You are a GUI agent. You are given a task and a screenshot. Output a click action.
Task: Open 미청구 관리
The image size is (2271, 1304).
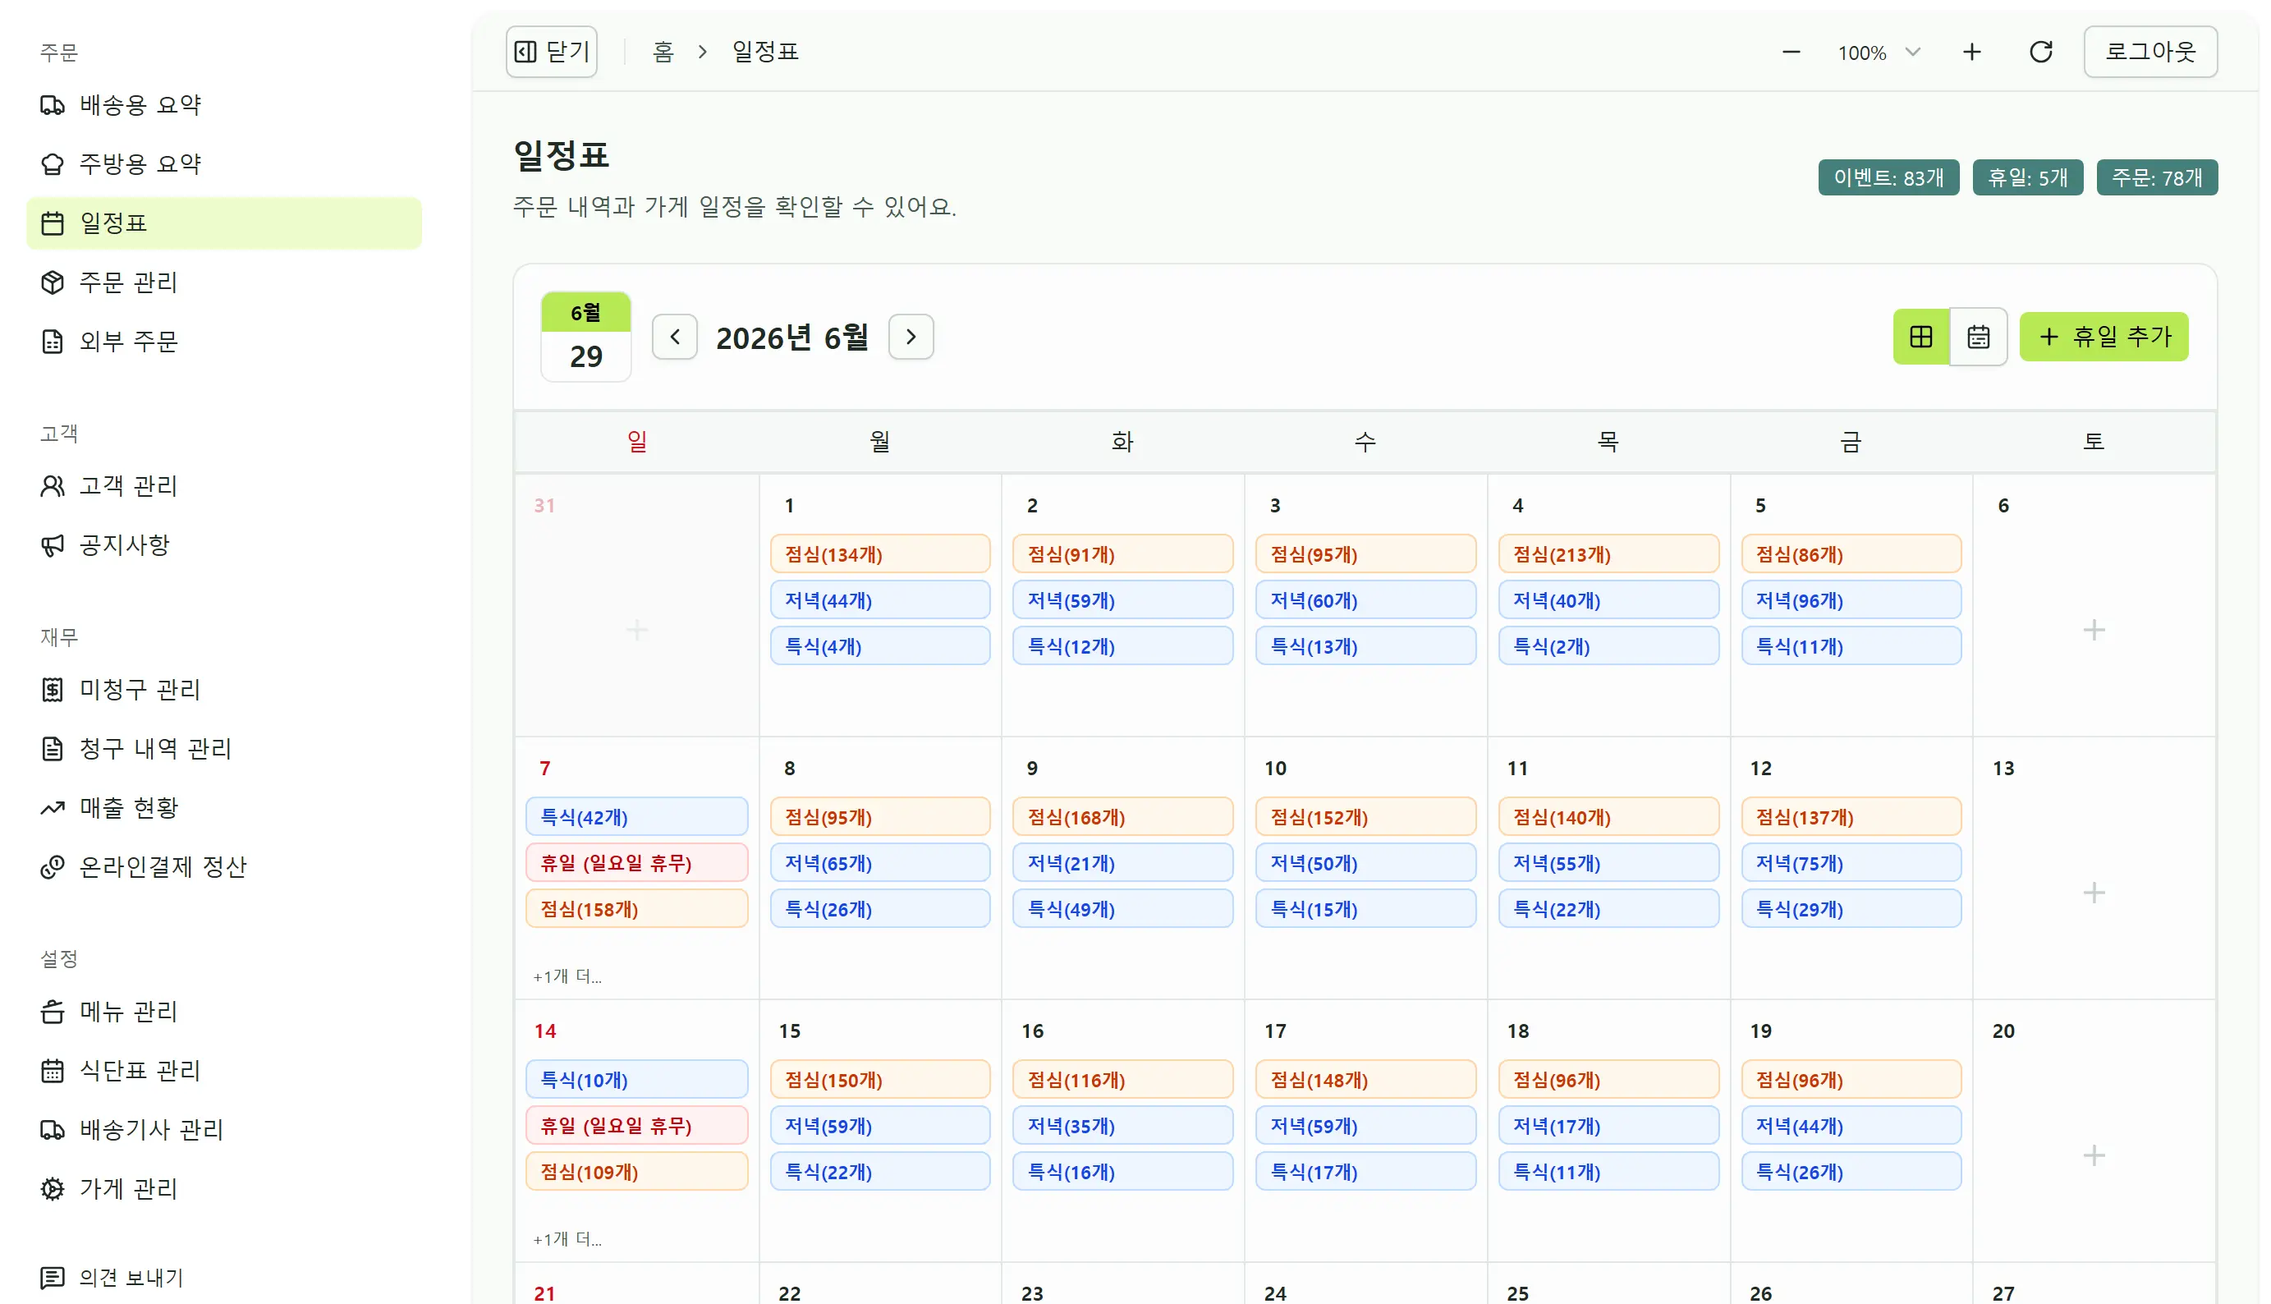224,689
